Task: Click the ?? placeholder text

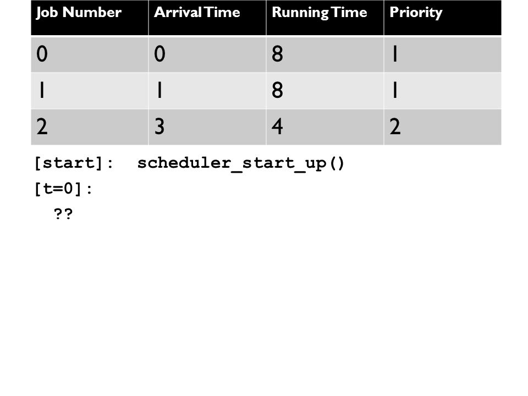Action: (x=63, y=213)
